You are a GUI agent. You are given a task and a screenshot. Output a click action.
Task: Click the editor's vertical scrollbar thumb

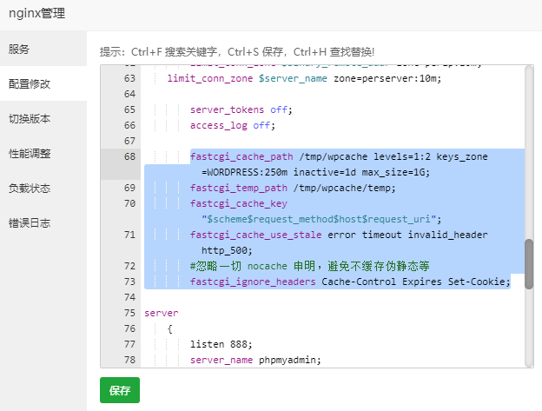[528, 268]
